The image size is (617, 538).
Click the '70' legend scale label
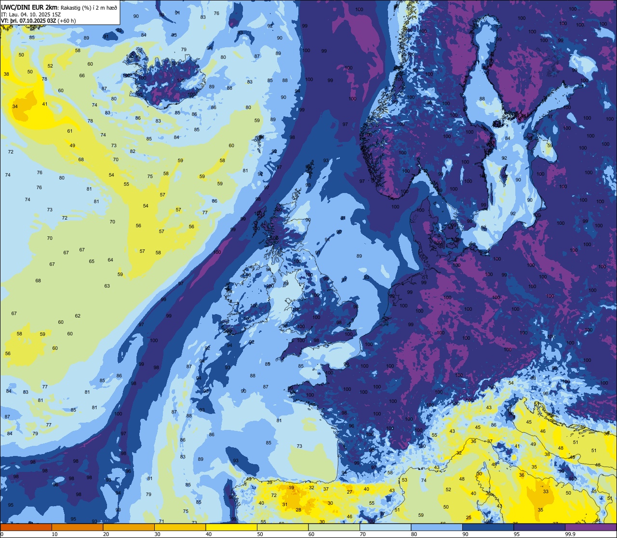tap(362, 534)
